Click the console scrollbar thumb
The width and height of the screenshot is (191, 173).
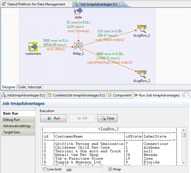[183, 135]
